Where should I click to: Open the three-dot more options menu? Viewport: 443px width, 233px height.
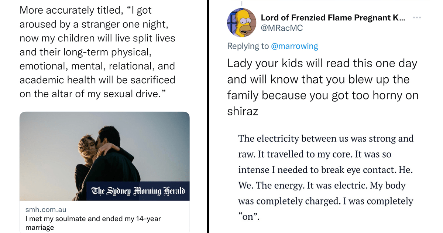(x=417, y=18)
